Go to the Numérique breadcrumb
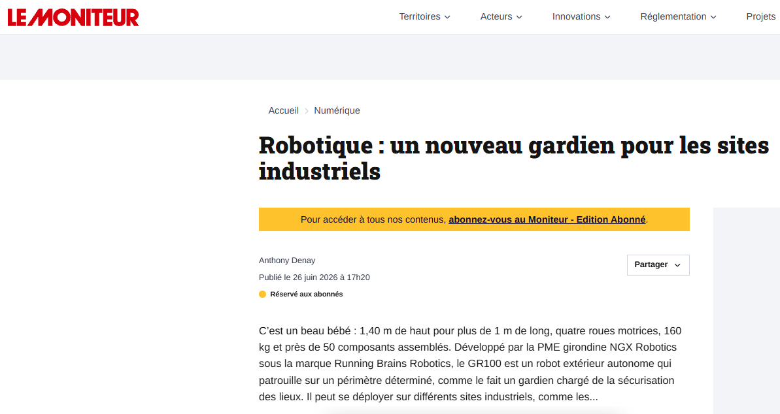The height and width of the screenshot is (414, 780). pos(337,110)
